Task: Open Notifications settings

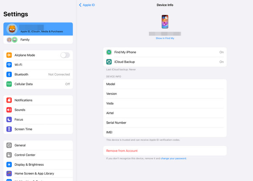Action: click(38, 100)
